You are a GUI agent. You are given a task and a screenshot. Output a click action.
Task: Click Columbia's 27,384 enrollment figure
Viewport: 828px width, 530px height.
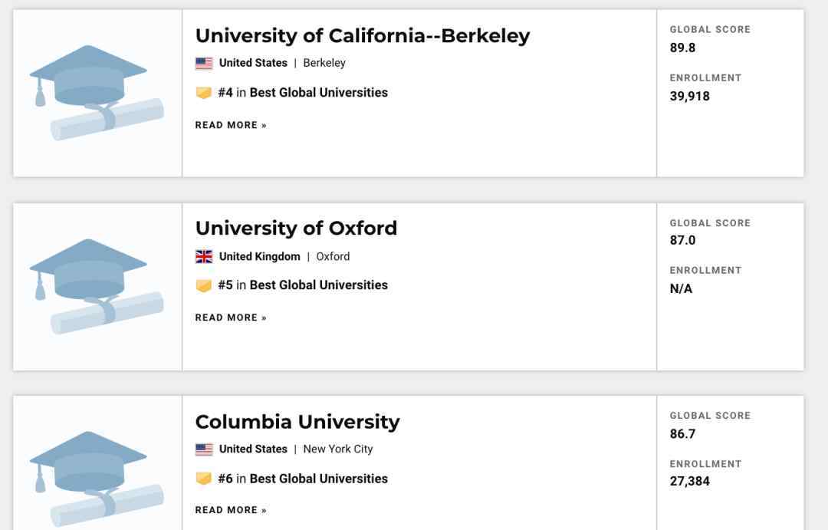(x=690, y=481)
